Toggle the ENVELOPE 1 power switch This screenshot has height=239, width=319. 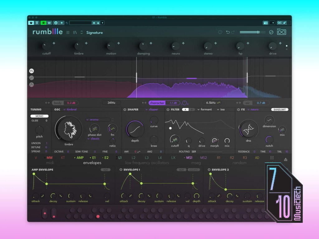121,170
